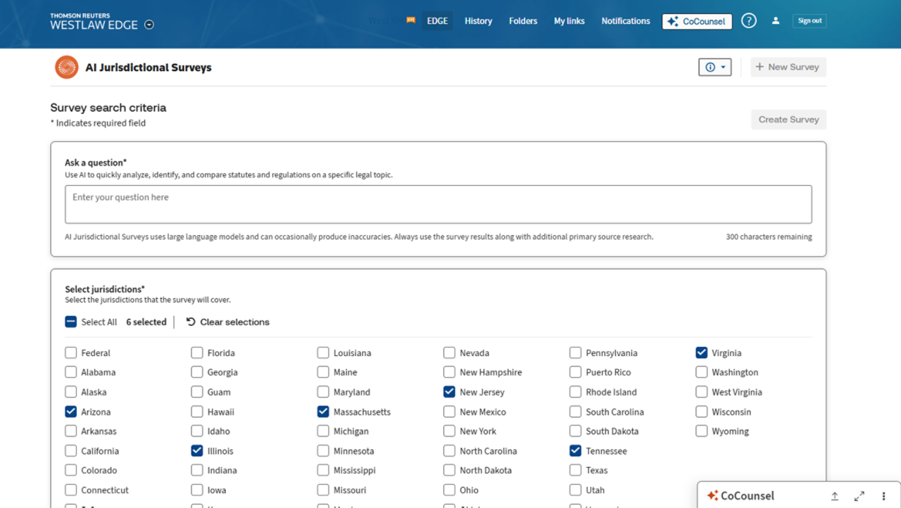Open the CoCounsel panel more options menu
Viewport: 901px width, 508px height.
click(x=883, y=496)
